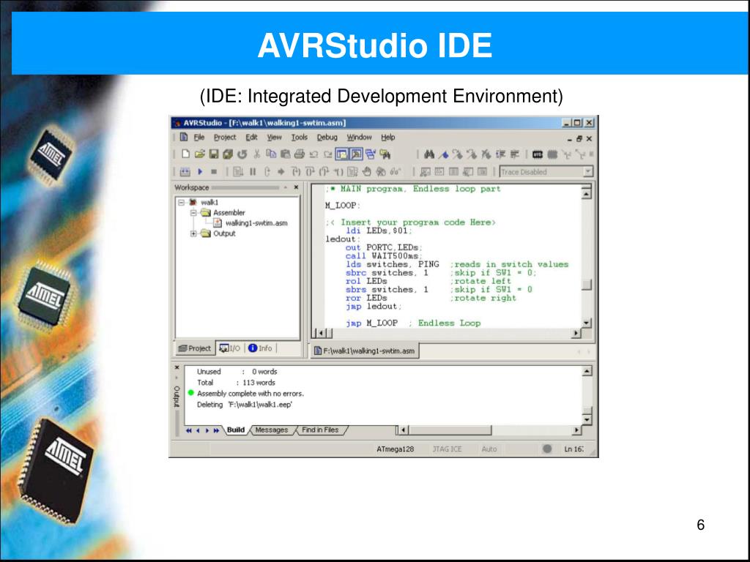Click the Cut scissors icon
Viewport: 750px width, 562px height.
coord(257,154)
